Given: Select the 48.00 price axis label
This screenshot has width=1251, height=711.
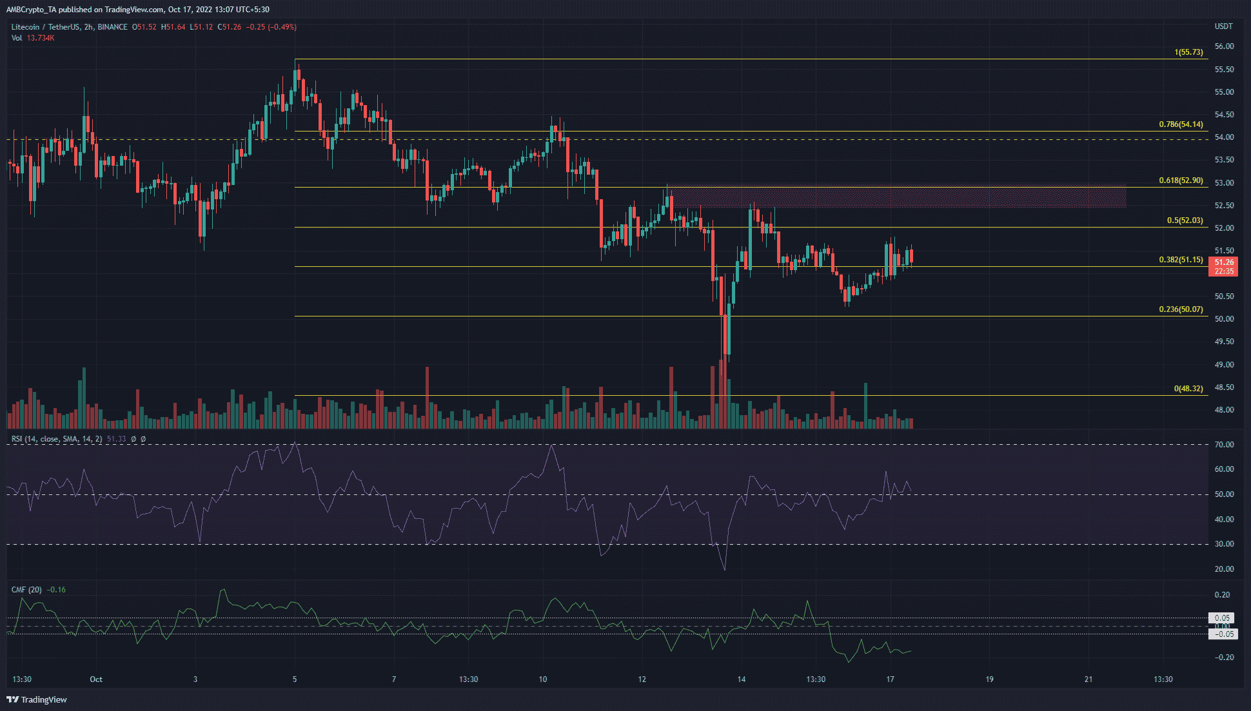Looking at the screenshot, I should pyautogui.click(x=1224, y=410).
